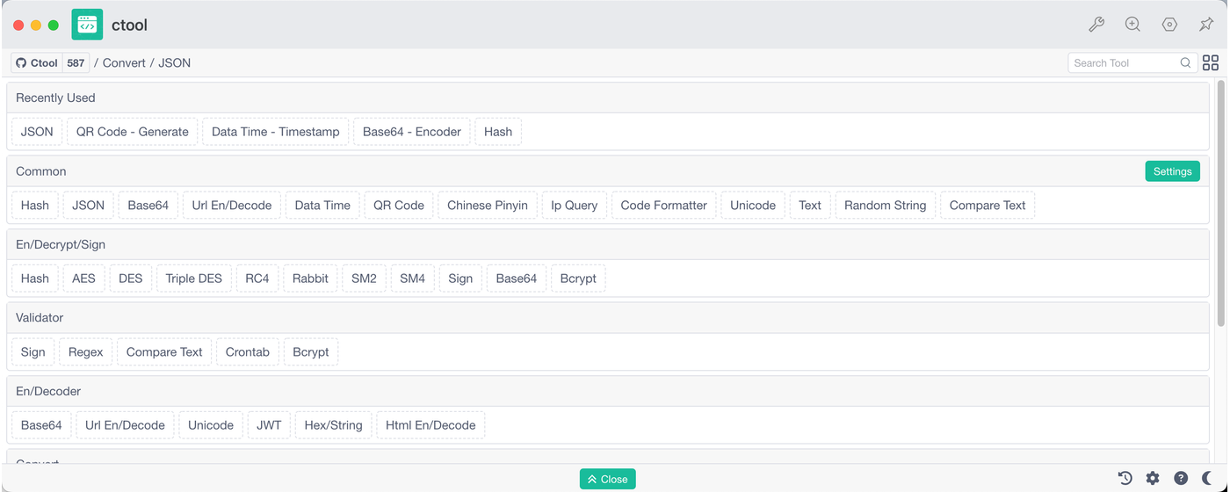This screenshot has width=1230, height=492.
Task: Open the gear settings icon in bottom bar
Action: click(x=1153, y=478)
